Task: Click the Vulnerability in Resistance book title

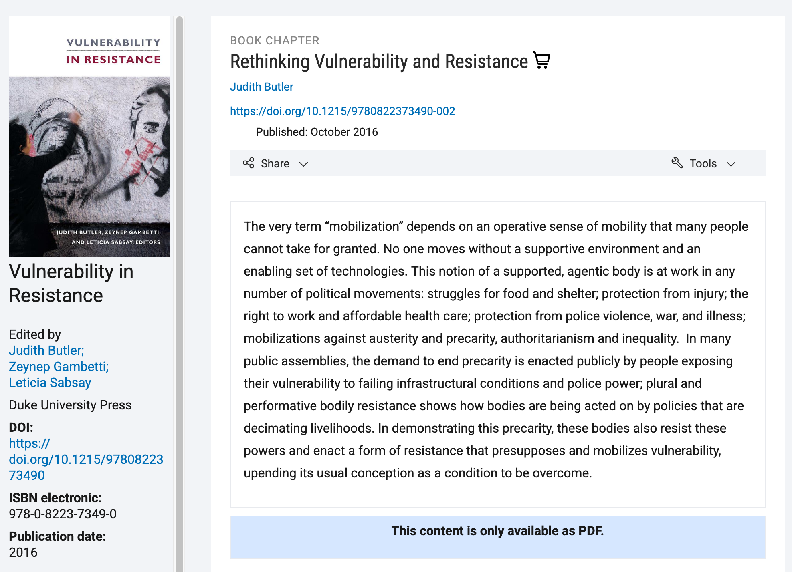Action: coord(71,283)
